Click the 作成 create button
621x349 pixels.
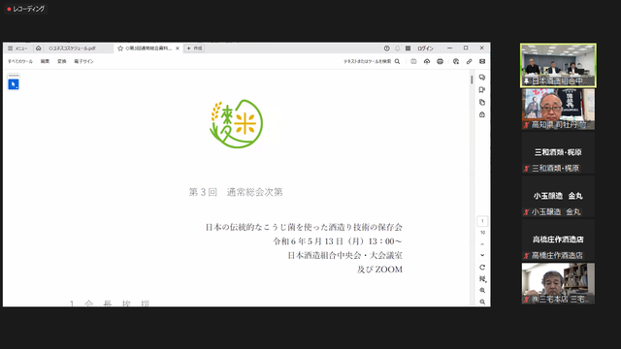pyautogui.click(x=194, y=48)
